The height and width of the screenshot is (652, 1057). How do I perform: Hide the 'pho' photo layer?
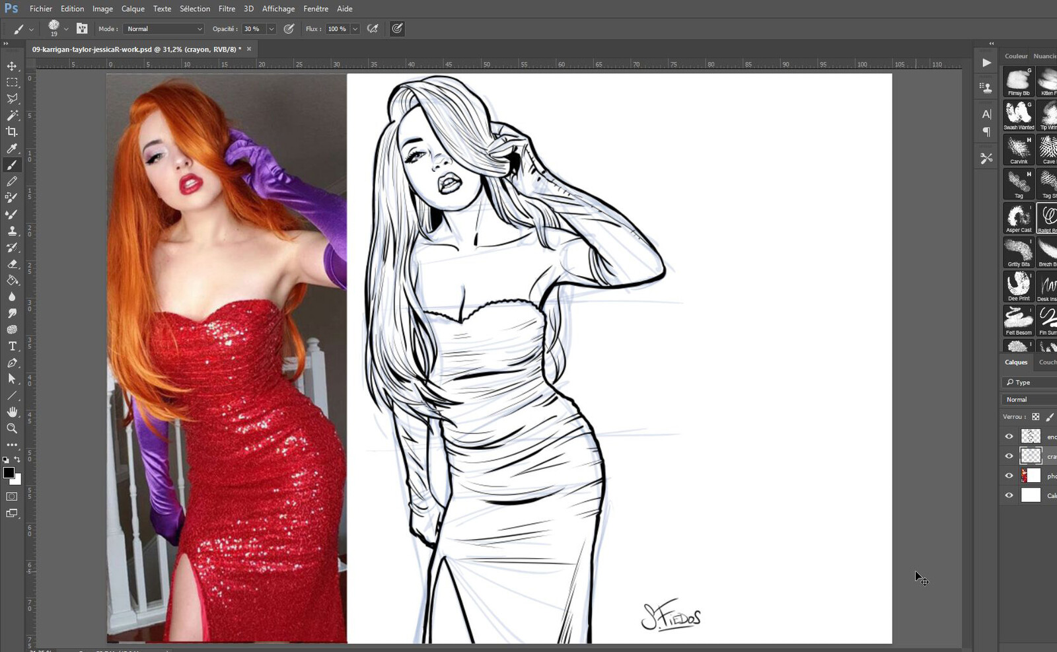1009,476
